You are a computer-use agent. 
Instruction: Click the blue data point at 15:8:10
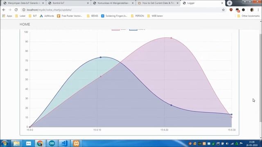[101, 57]
